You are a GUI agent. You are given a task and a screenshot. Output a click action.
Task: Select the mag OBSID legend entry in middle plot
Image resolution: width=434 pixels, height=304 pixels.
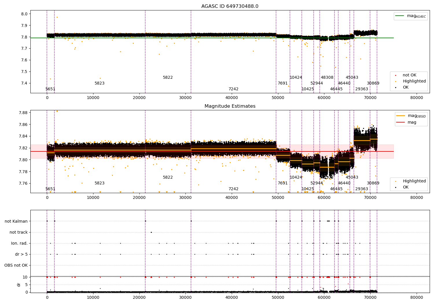[411, 116]
